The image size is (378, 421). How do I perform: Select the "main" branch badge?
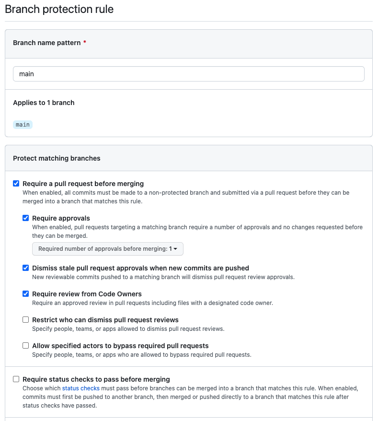[23, 124]
